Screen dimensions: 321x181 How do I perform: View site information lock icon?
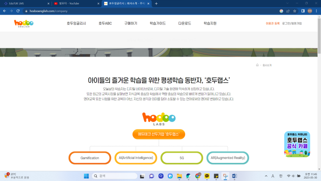tap(26, 11)
